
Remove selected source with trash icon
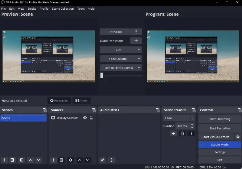click(61, 160)
